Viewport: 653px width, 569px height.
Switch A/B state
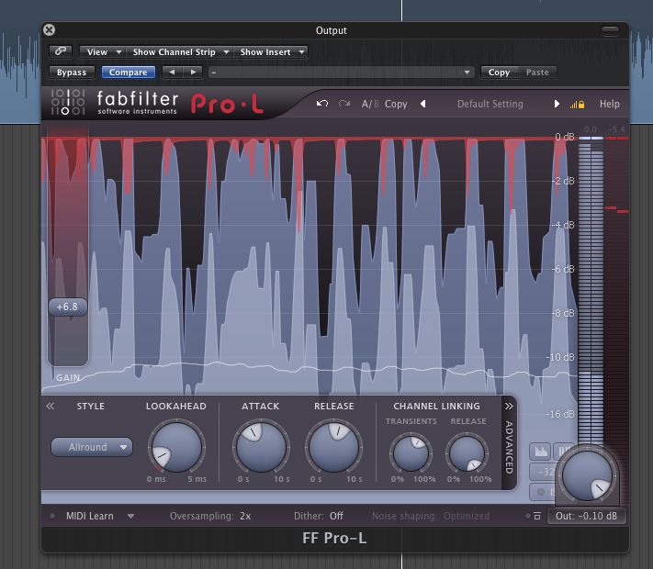point(370,104)
